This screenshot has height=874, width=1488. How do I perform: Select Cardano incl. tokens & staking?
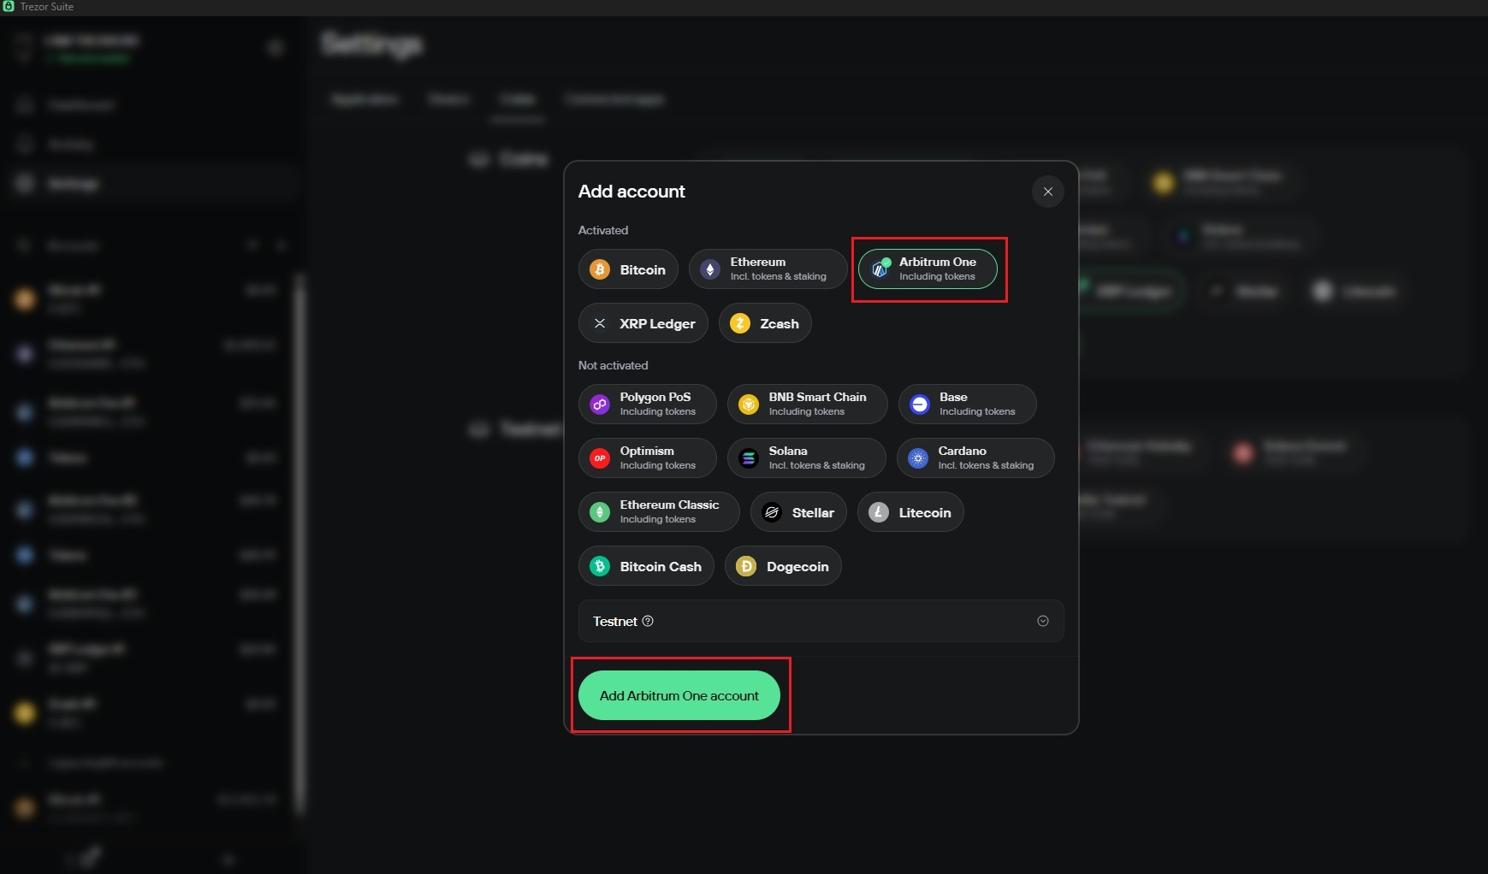pyautogui.click(x=975, y=458)
